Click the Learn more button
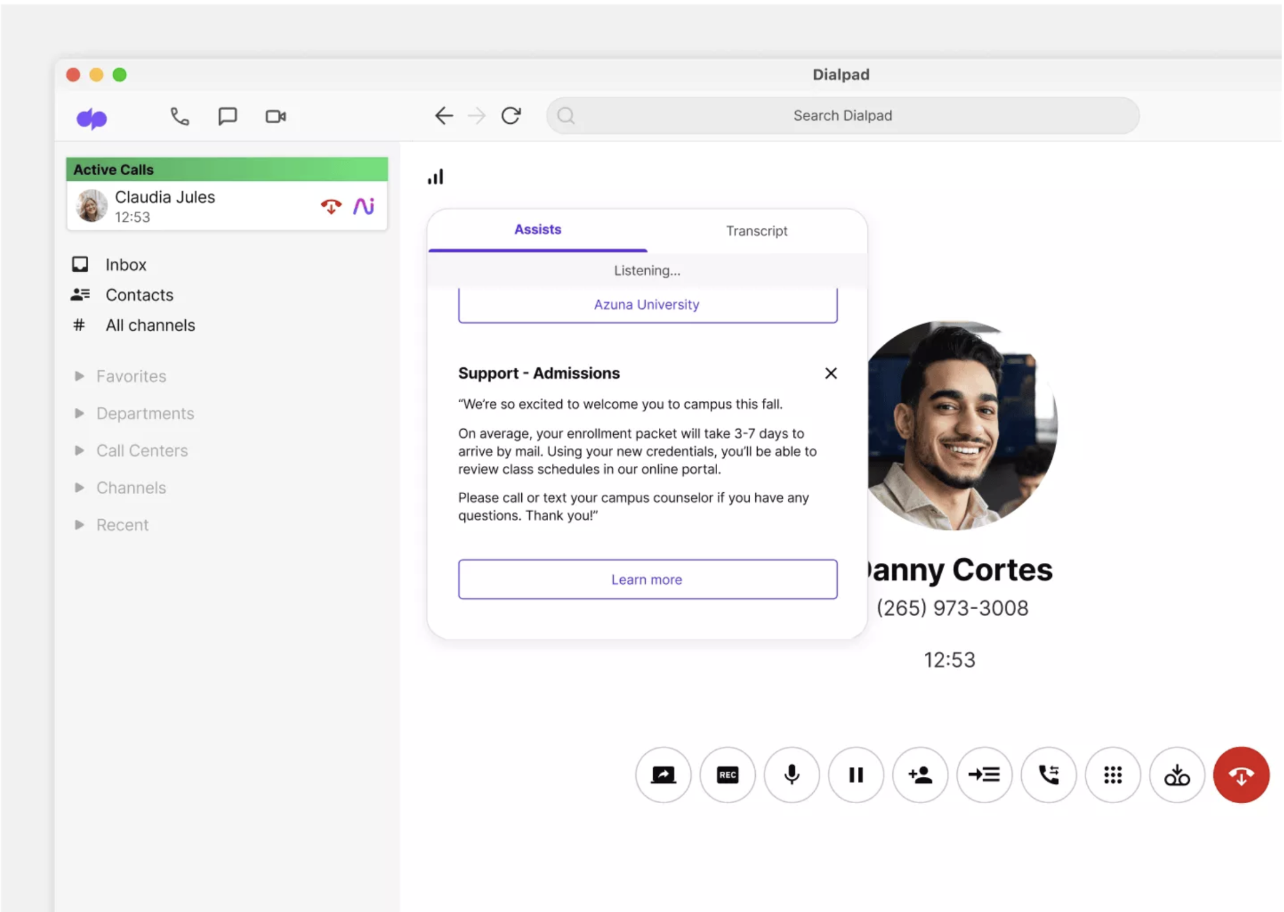 point(647,579)
